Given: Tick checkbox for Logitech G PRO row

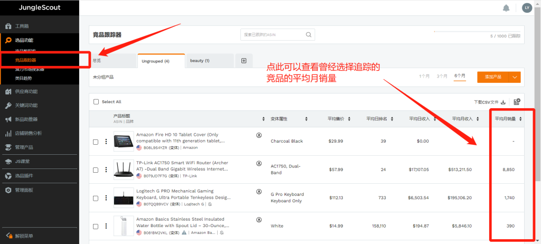Looking at the screenshot, I should 96,198.
